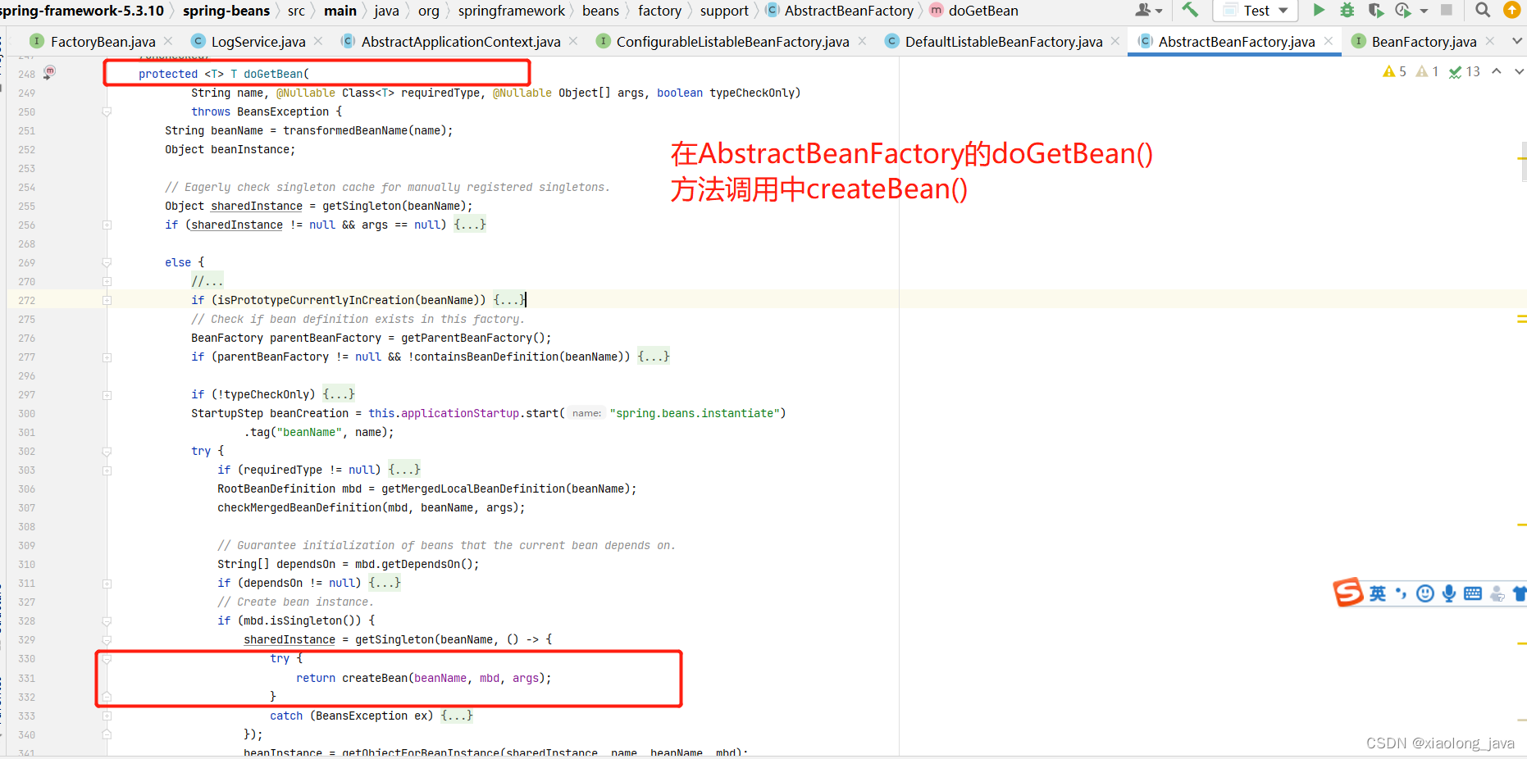Click line number 300 in gutter

26,413
